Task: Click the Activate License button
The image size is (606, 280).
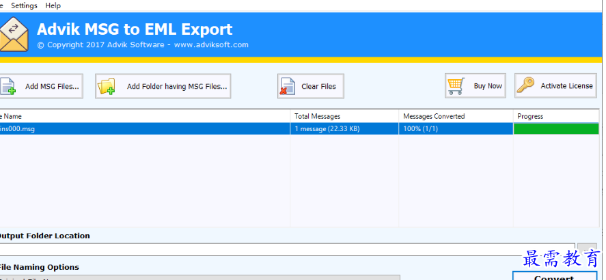Action: point(555,86)
